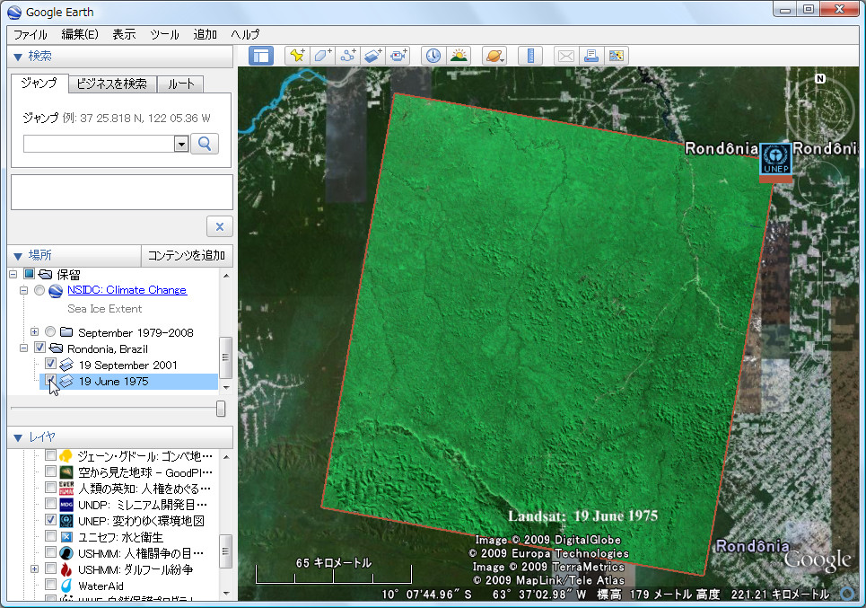This screenshot has width=866, height=608.
Task: Expand the September 1979-2008 folder
Action: [x=35, y=332]
